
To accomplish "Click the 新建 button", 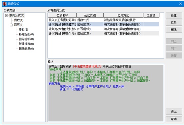I will [x=174, y=16].
